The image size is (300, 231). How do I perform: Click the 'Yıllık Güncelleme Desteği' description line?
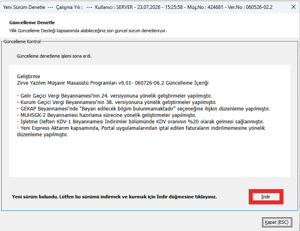88,31
